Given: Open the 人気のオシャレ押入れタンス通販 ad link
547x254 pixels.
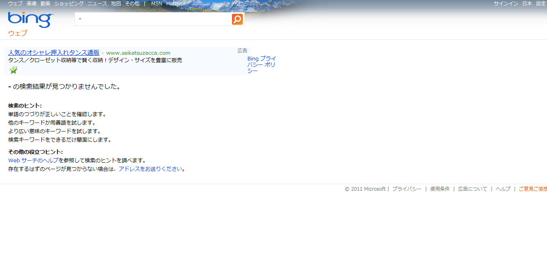Looking at the screenshot, I should pyautogui.click(x=54, y=53).
